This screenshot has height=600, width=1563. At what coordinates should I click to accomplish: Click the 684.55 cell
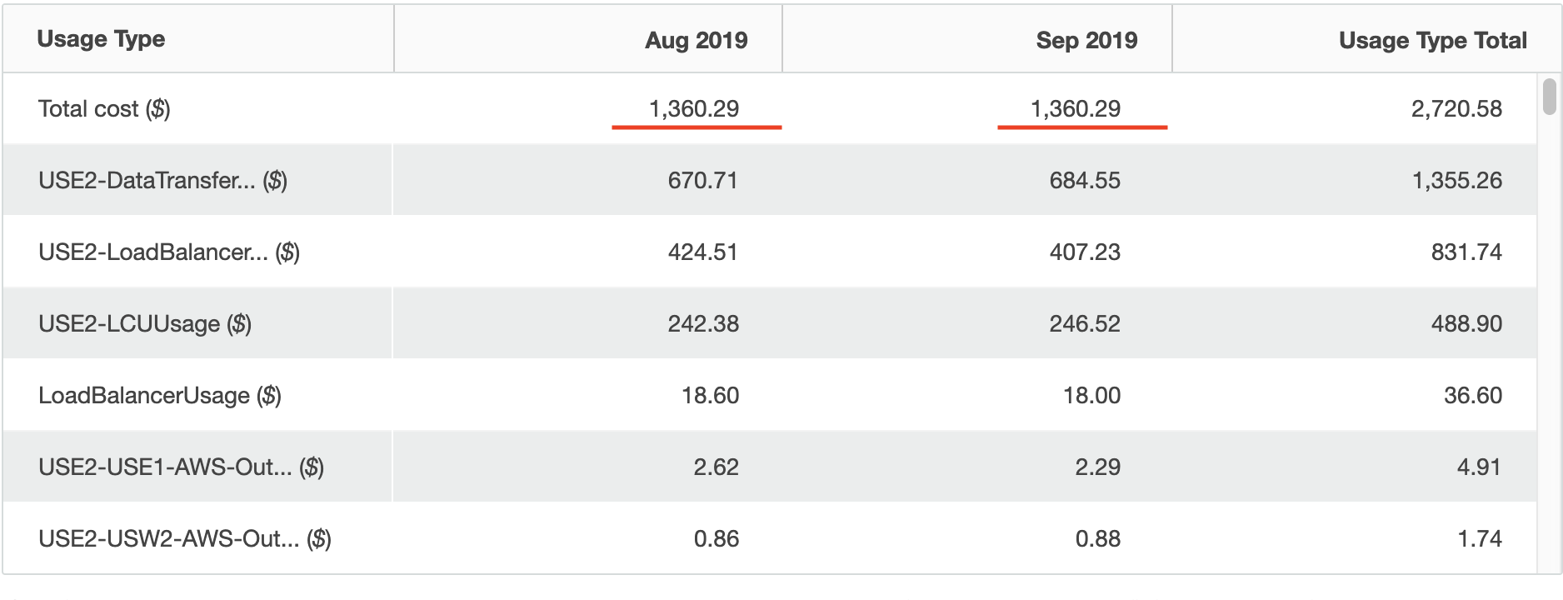tap(1085, 181)
